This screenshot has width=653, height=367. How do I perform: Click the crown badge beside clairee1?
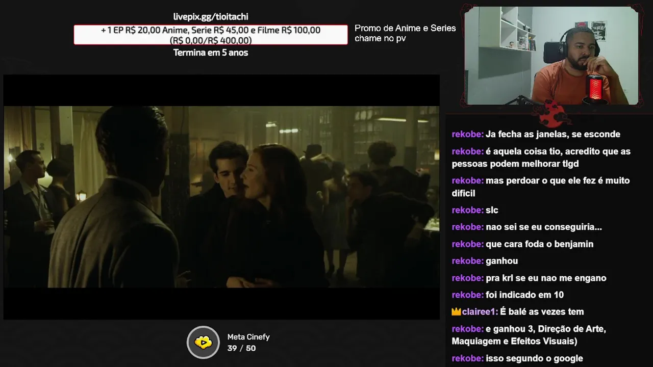coord(456,312)
